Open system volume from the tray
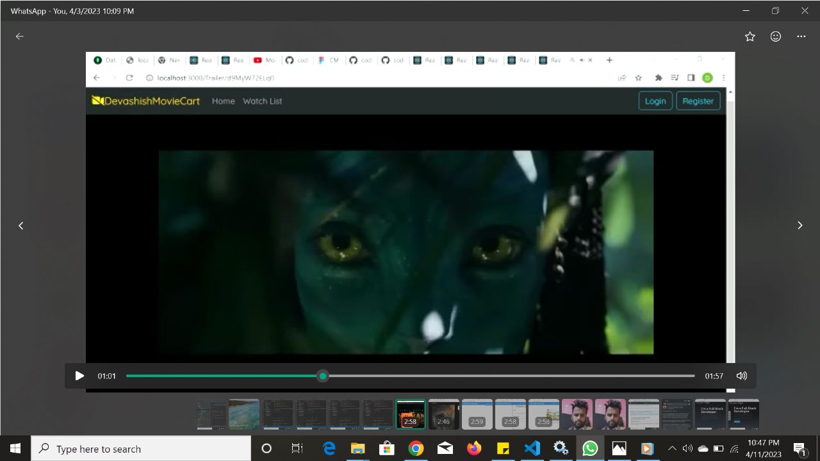Viewport: 820px width, 461px height. (687, 449)
